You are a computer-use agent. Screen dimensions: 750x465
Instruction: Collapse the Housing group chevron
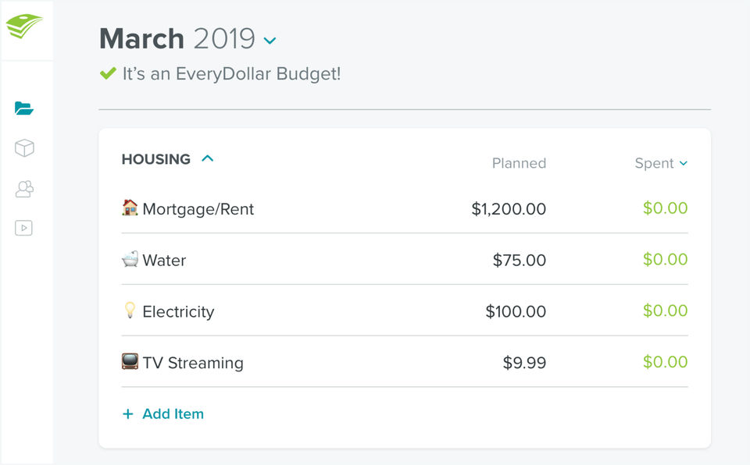[x=207, y=158]
